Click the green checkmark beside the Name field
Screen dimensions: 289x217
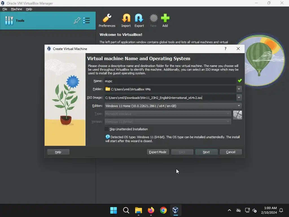click(240, 81)
